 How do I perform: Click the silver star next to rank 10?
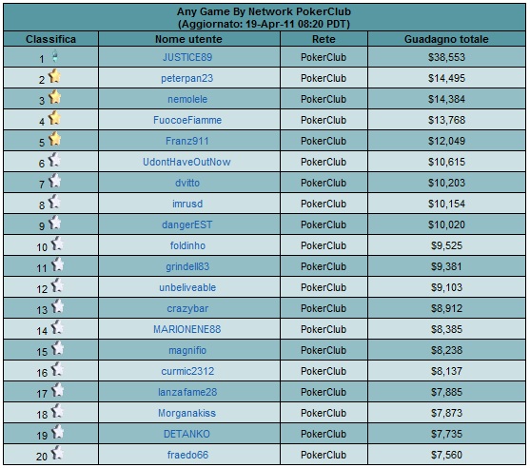click(57, 244)
